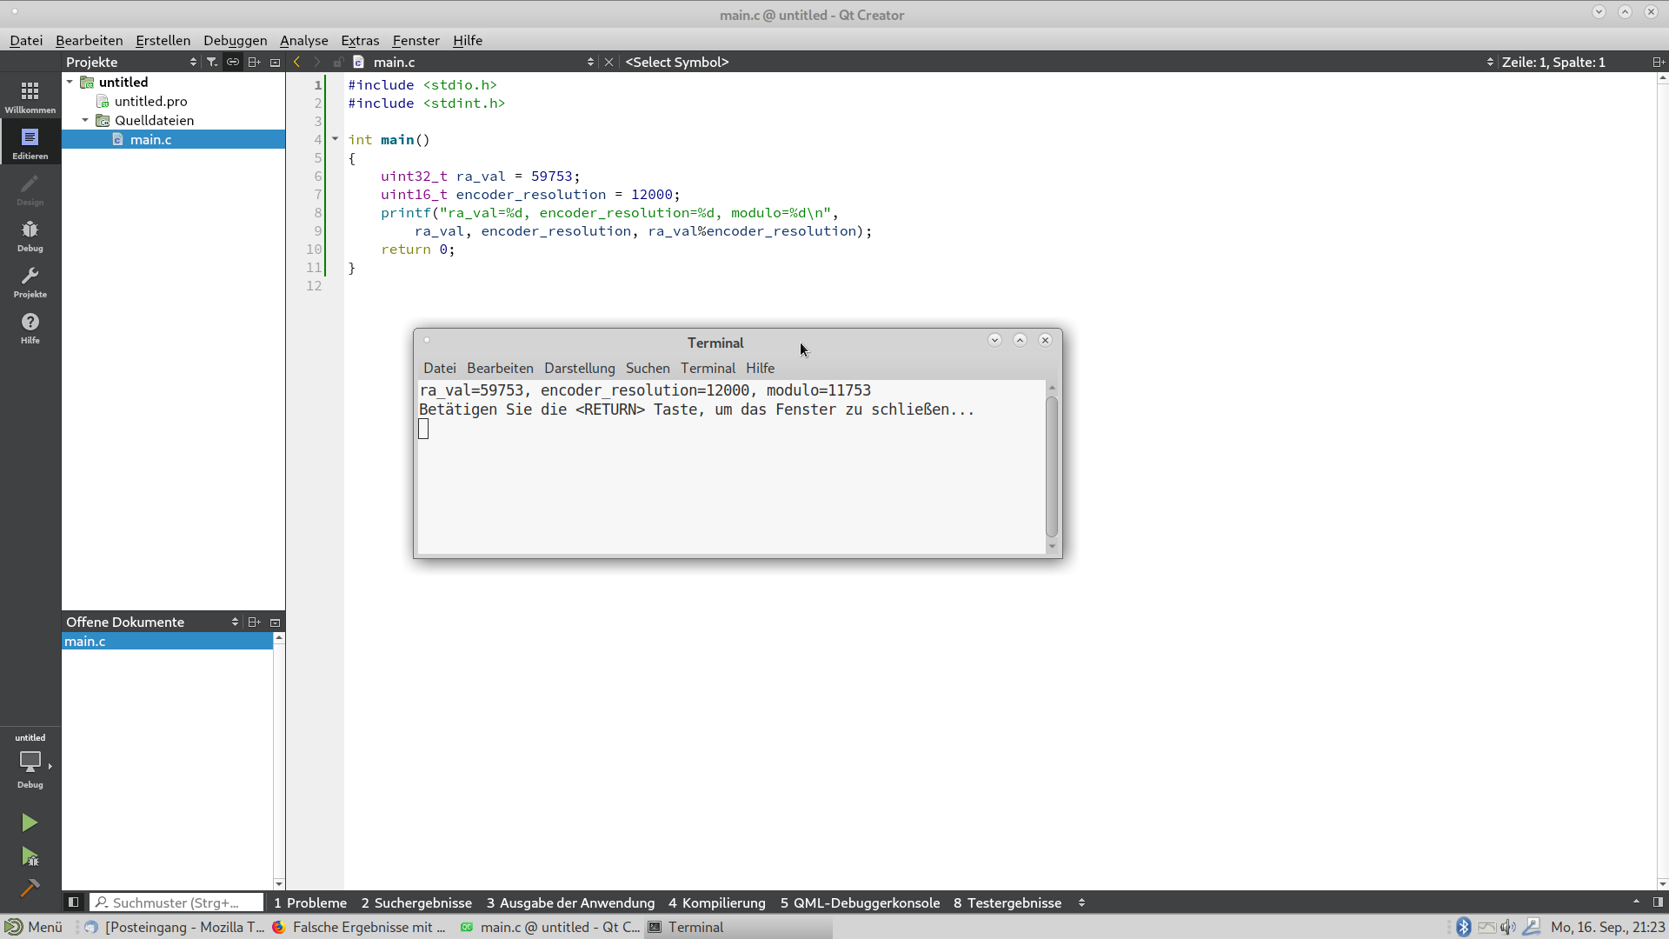Open the Projekte mode
Screen dimensions: 1669x939
30,281
